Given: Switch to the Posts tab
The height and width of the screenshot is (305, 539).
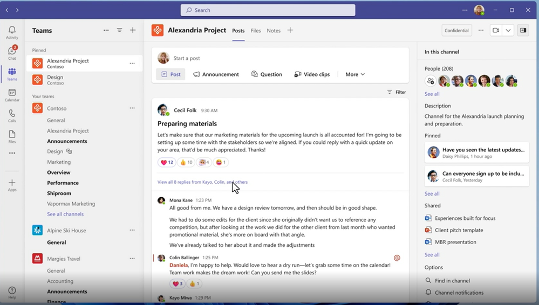Looking at the screenshot, I should coord(238,31).
